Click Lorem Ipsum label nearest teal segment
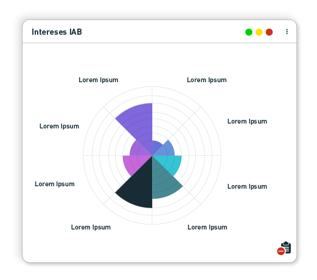This screenshot has height=280, width=317. pyautogui.click(x=207, y=227)
